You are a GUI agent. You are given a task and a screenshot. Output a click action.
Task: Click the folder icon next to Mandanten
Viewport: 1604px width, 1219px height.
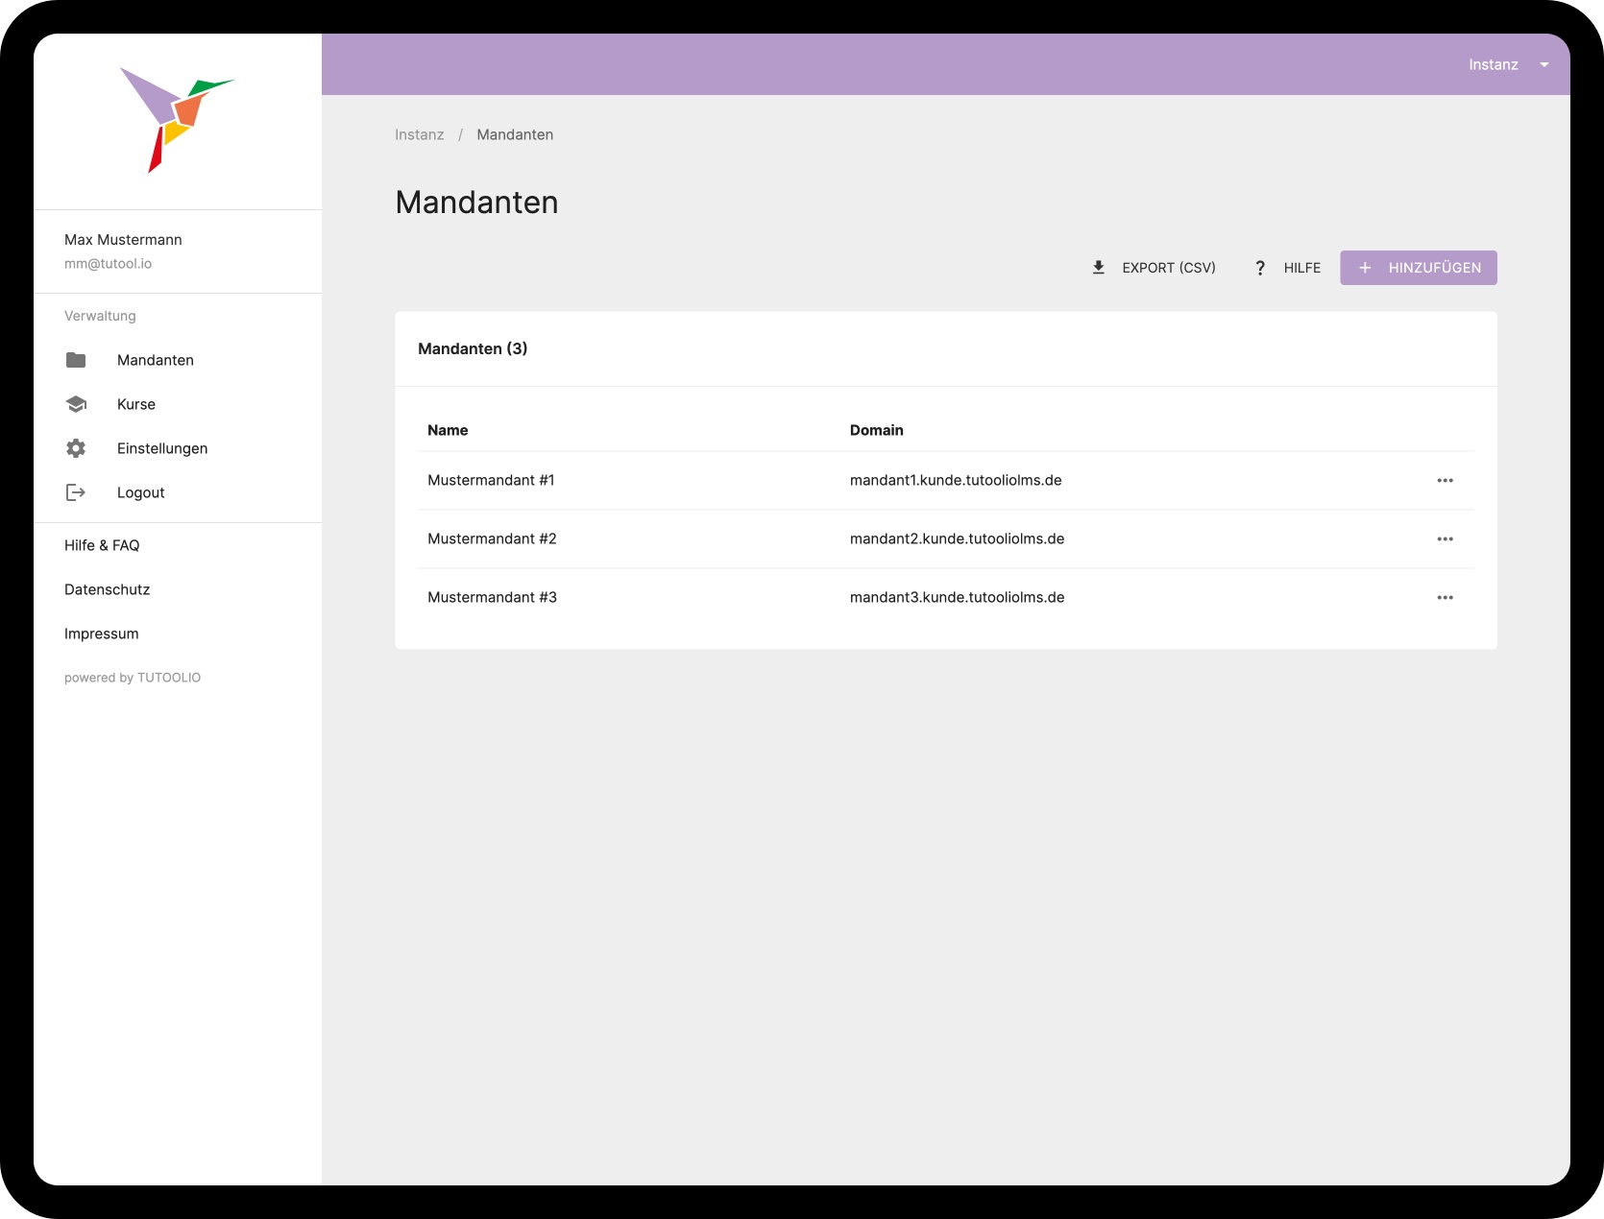coord(76,360)
